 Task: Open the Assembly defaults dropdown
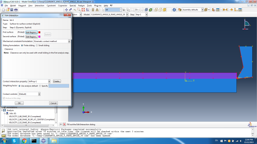coord(202,10)
